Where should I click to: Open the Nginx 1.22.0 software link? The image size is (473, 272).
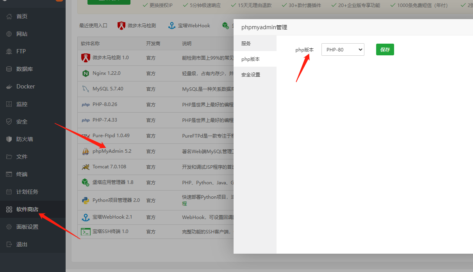click(107, 73)
